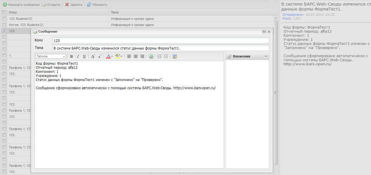Open the font color dropdown arrow
The height and width of the screenshot is (175, 371).
coord(112,57)
